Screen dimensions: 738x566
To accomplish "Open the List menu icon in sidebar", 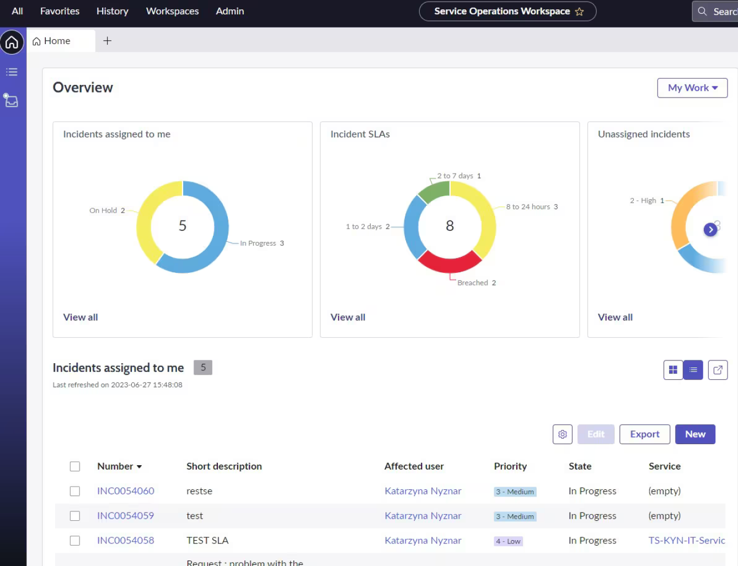I will 12,72.
